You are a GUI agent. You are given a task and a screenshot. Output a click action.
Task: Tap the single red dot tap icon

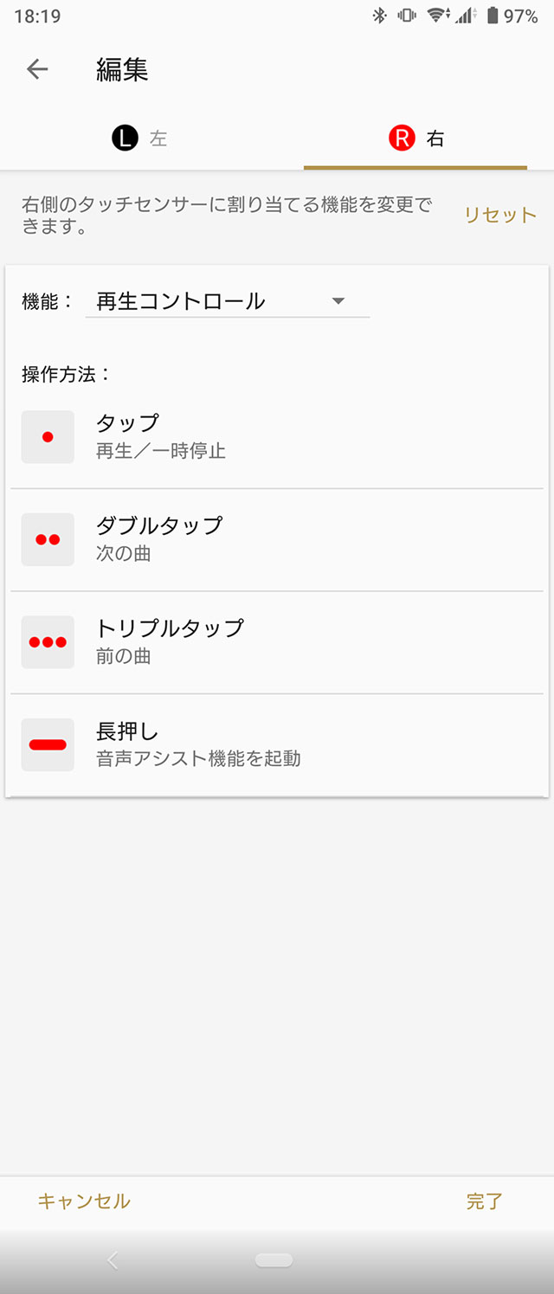[48, 437]
